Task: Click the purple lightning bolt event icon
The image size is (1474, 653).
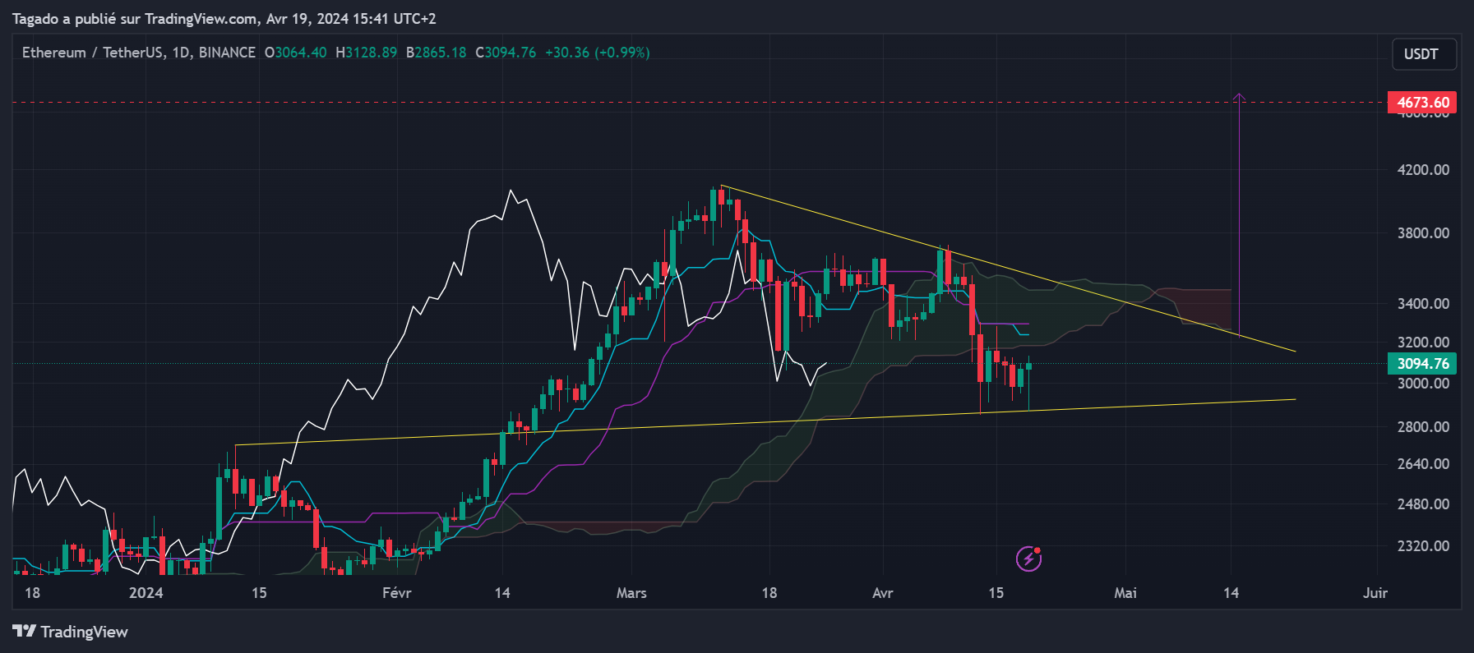Action: coord(1029,559)
